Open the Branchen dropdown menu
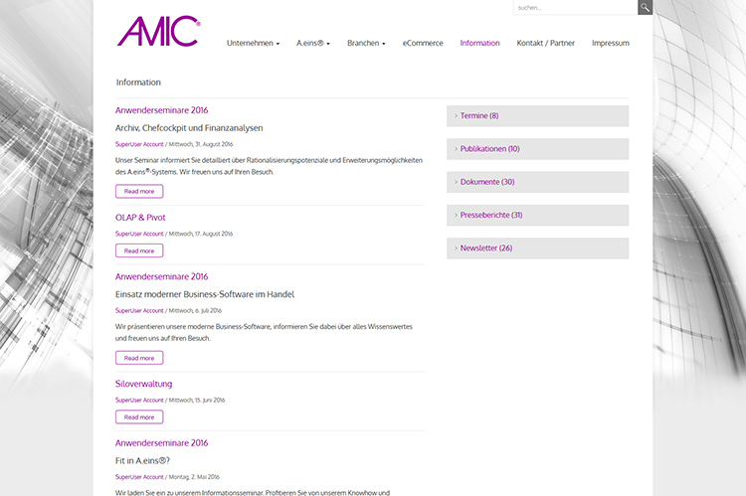Image resolution: width=746 pixels, height=496 pixels. 365,44
